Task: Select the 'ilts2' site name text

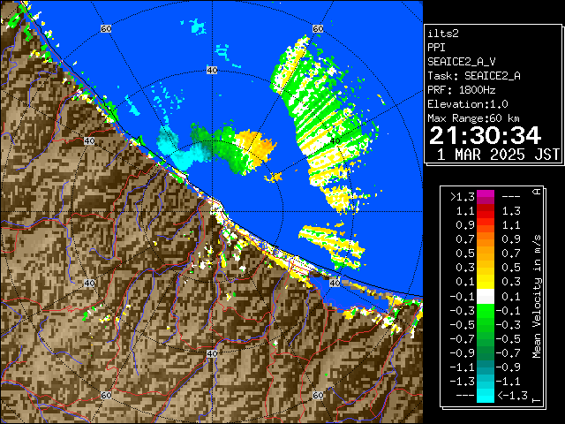Action: coord(443,34)
